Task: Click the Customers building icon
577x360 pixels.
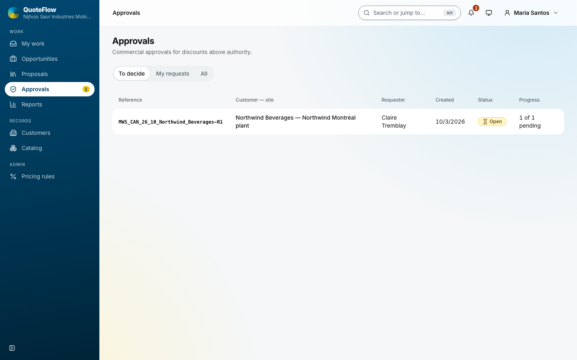Action: point(13,133)
